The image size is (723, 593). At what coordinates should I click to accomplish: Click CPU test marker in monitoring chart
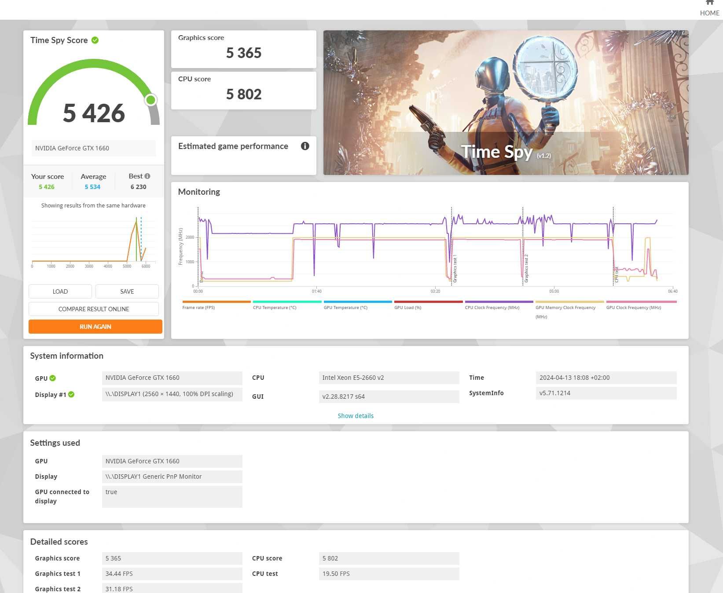(x=617, y=274)
